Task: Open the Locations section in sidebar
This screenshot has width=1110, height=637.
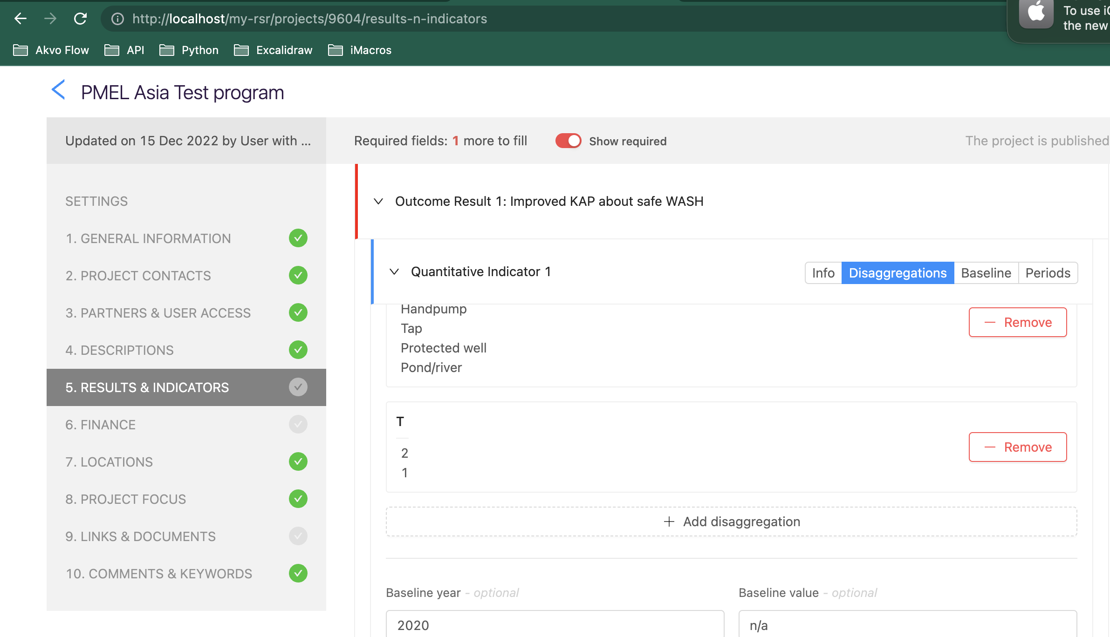Action: 109,462
